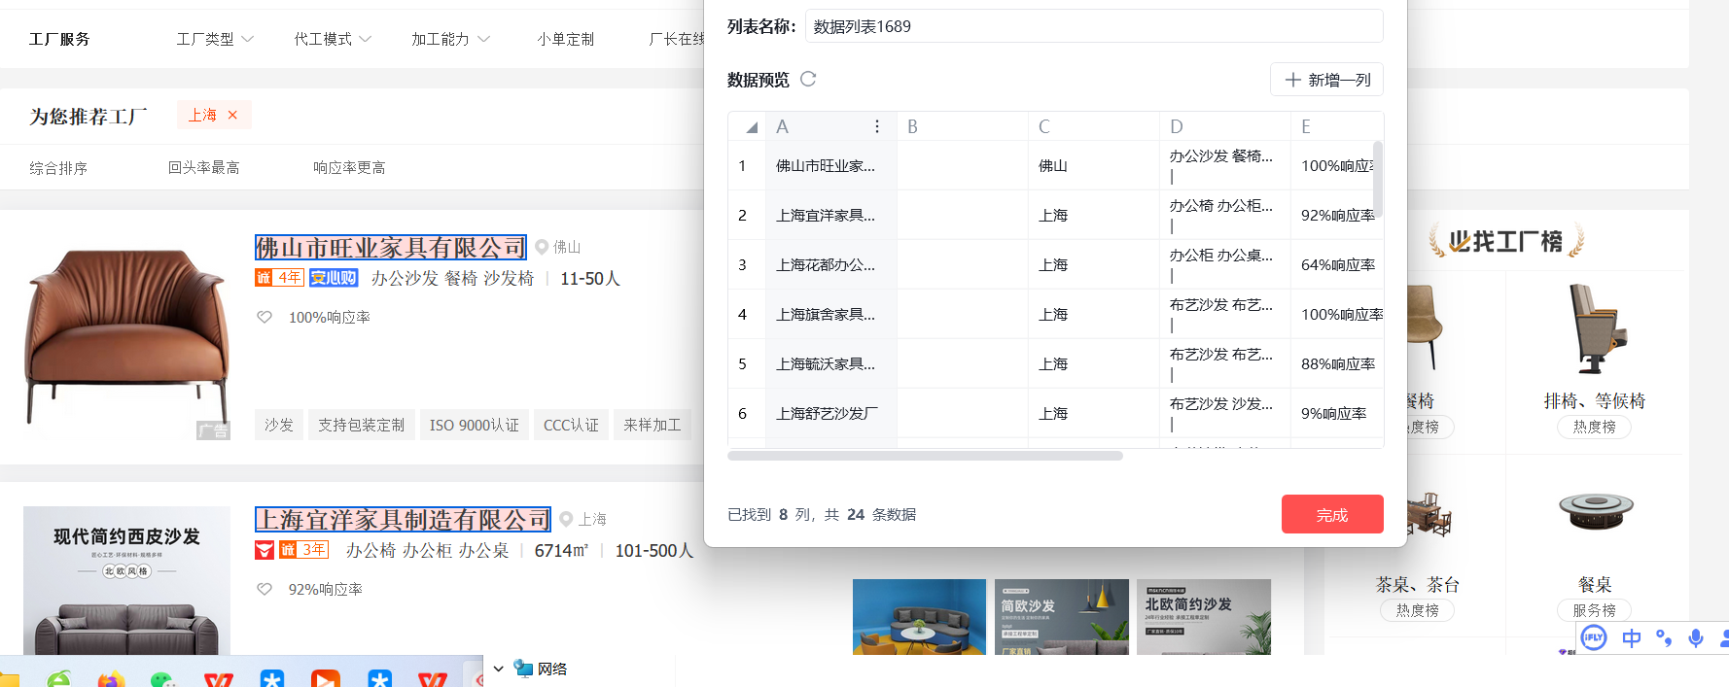Remove the 上海 filter tag with the x

[232, 115]
